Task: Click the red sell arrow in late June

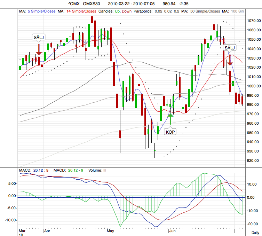Action: pyautogui.click(x=230, y=60)
